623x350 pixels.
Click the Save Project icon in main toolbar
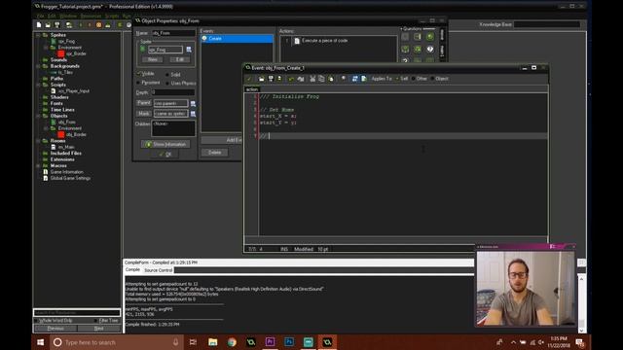pos(56,25)
